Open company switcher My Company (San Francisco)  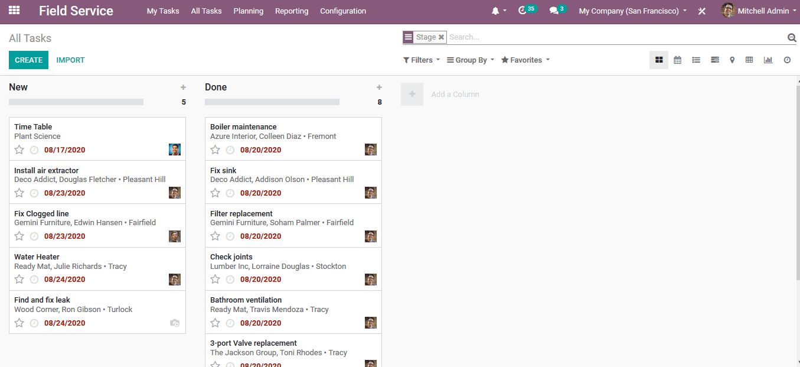[x=633, y=11]
